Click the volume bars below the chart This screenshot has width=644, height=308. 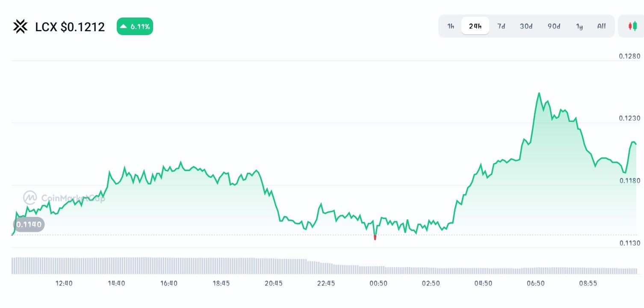(324, 265)
